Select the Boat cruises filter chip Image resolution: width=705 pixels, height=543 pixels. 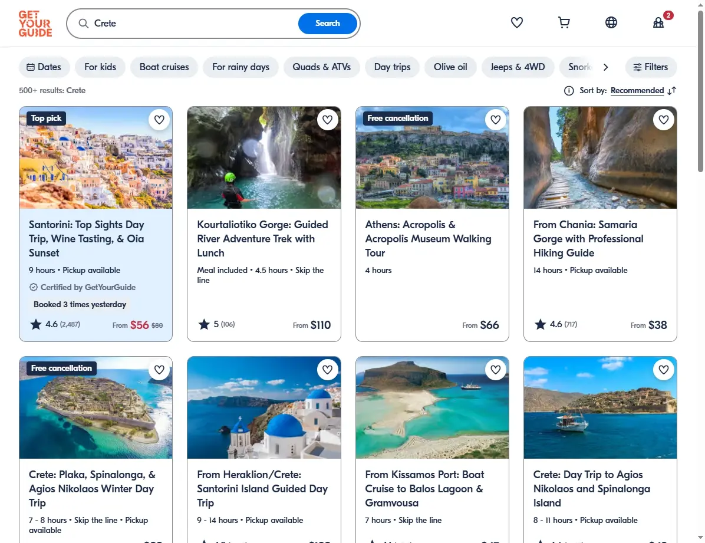(x=164, y=67)
